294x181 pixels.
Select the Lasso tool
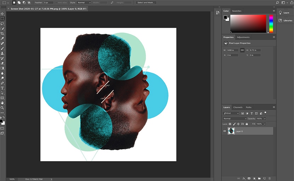click(2, 24)
